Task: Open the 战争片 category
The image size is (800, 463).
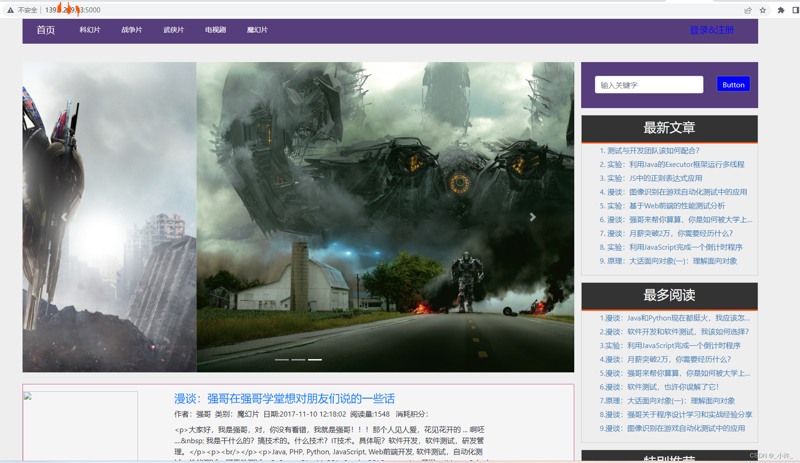Action: (132, 30)
